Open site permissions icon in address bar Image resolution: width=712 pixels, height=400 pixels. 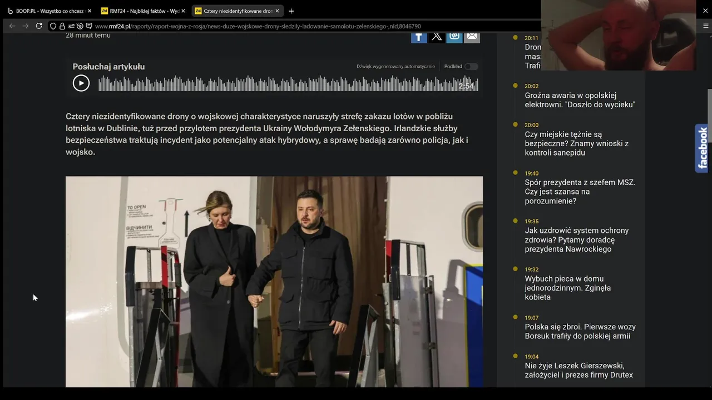click(x=71, y=26)
